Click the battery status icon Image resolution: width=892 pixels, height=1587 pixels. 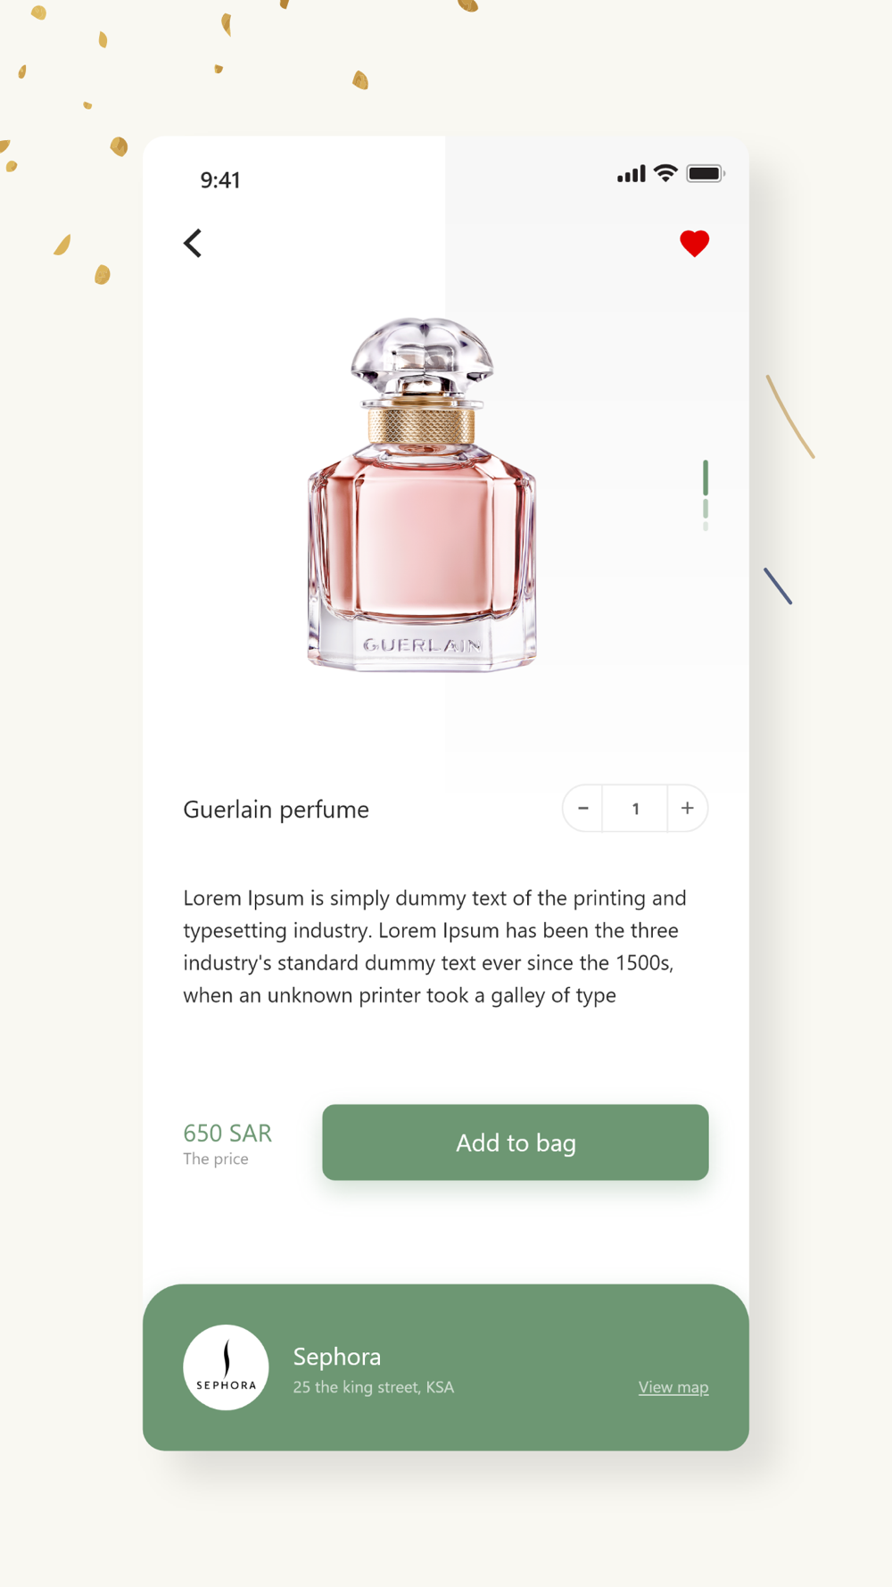[x=706, y=173]
